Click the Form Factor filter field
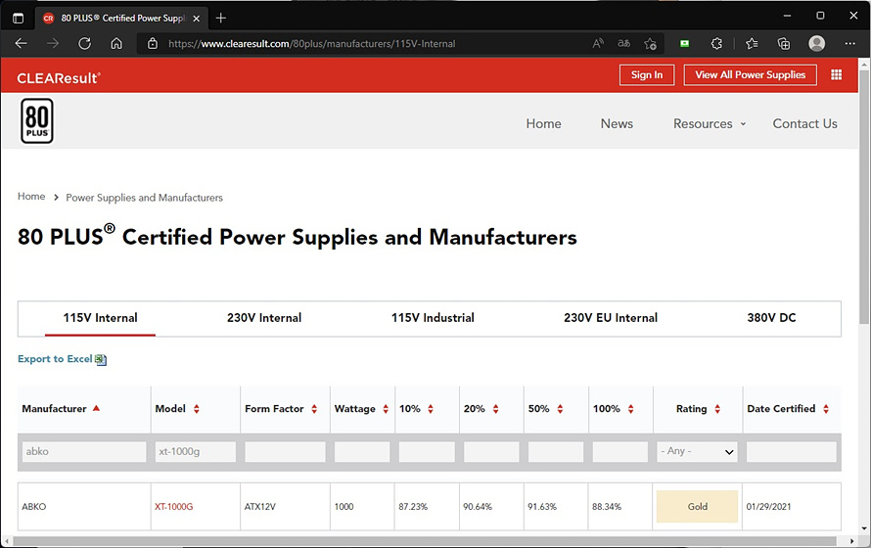Screen dimensions: 871x548 [285, 451]
